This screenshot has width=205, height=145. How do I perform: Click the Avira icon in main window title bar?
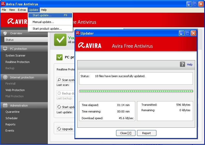pos(3,4)
